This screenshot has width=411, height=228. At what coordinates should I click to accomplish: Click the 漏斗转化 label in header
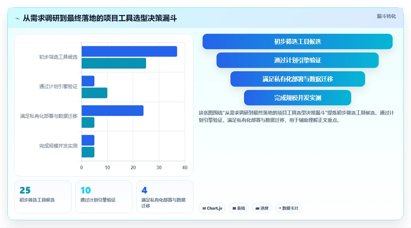386,16
